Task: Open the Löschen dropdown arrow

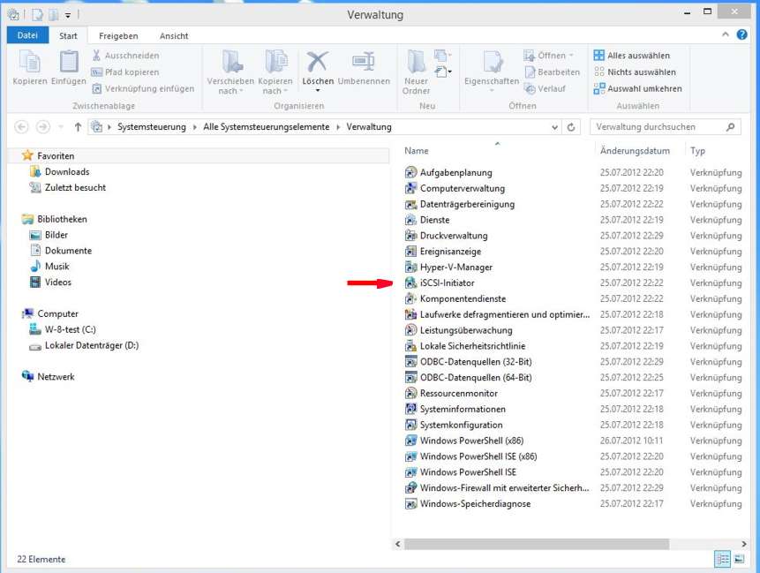Action: coord(318,91)
